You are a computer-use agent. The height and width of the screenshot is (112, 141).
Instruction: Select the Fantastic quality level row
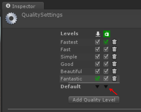(90, 79)
